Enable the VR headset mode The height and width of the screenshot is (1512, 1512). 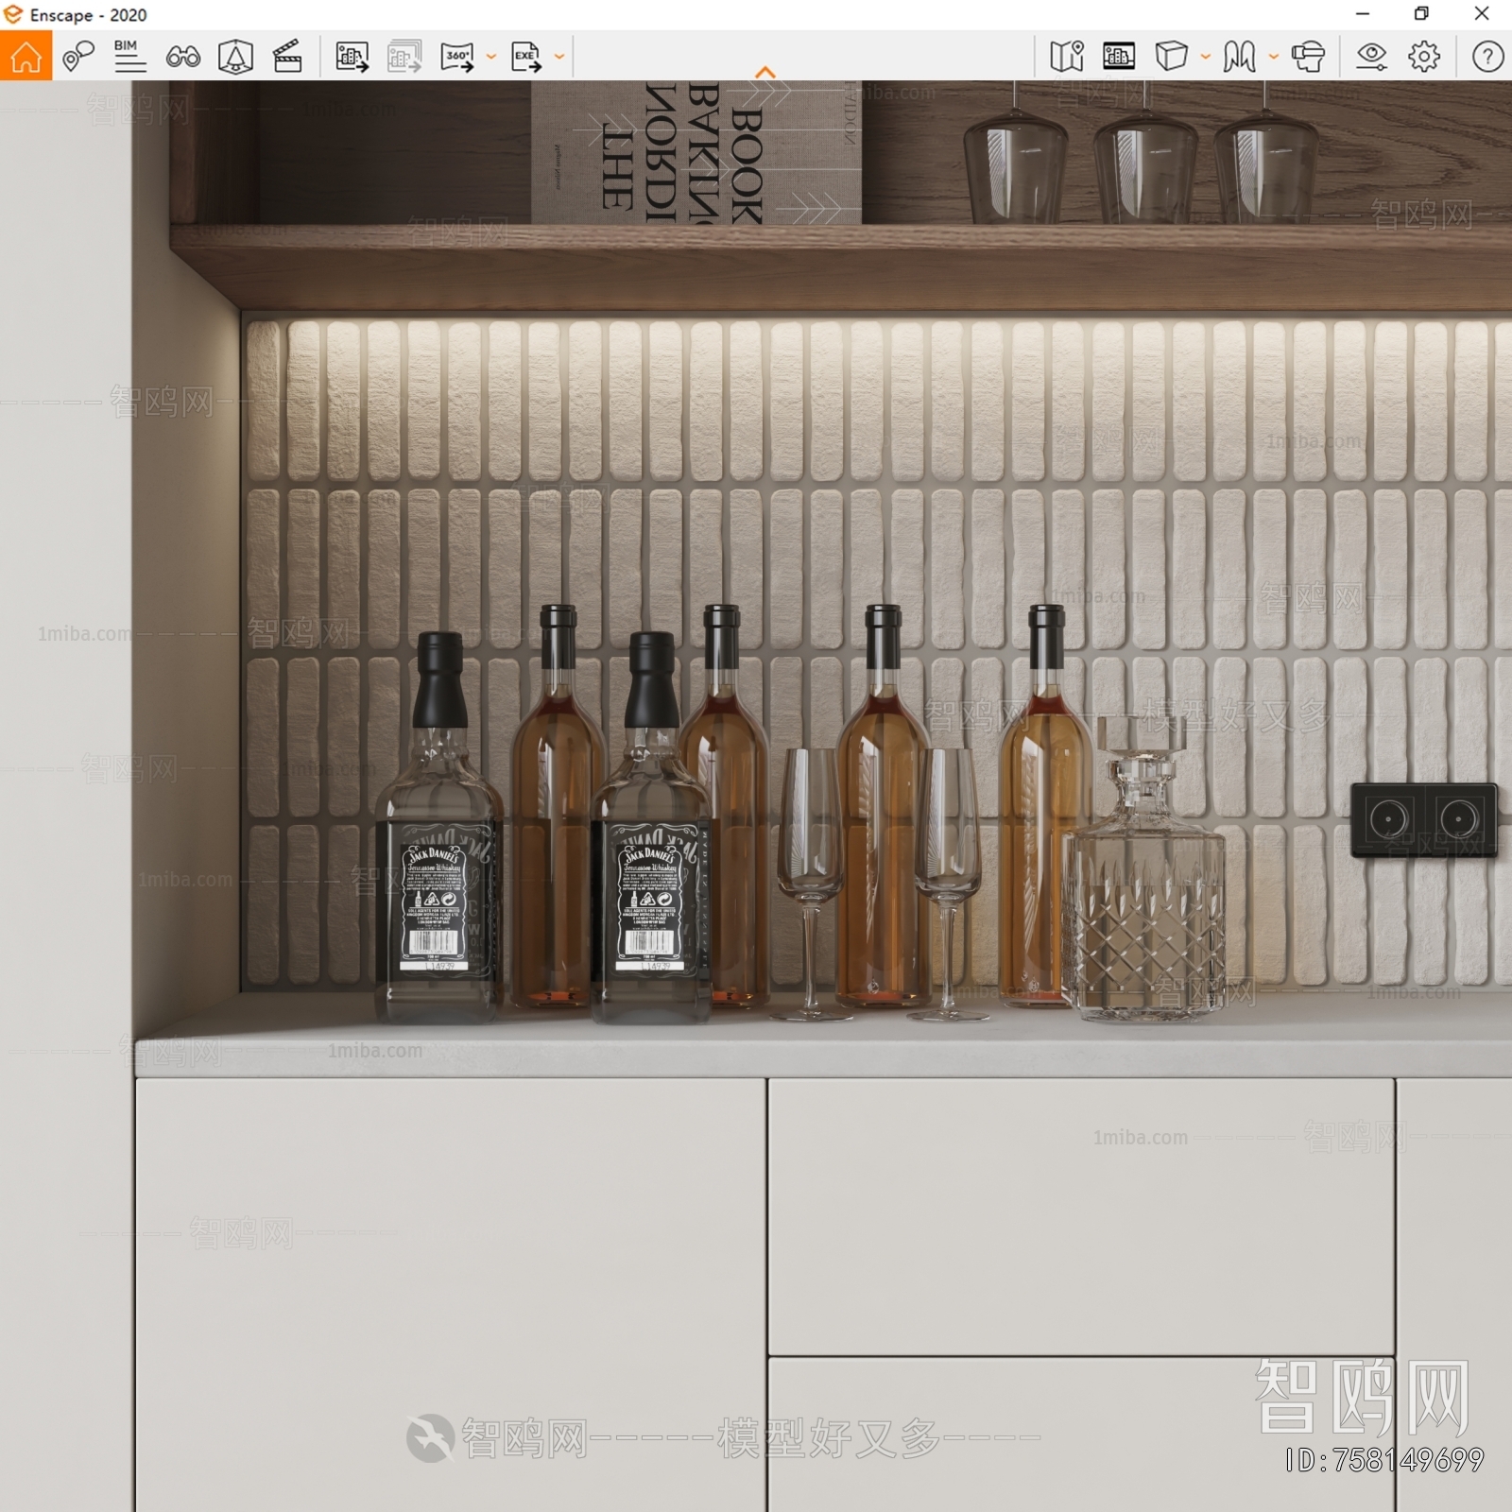click(x=1308, y=57)
